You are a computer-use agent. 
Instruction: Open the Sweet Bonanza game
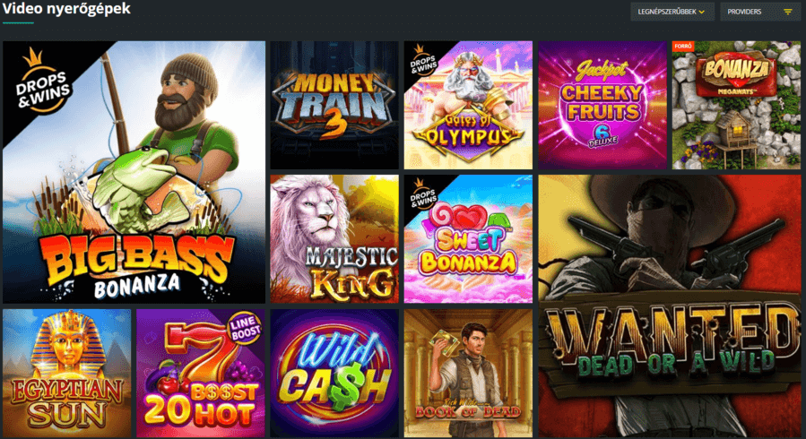pyautogui.click(x=468, y=239)
